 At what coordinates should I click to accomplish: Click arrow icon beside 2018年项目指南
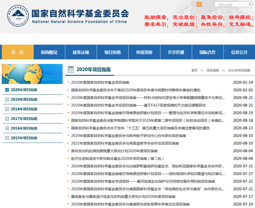tap(7, 109)
